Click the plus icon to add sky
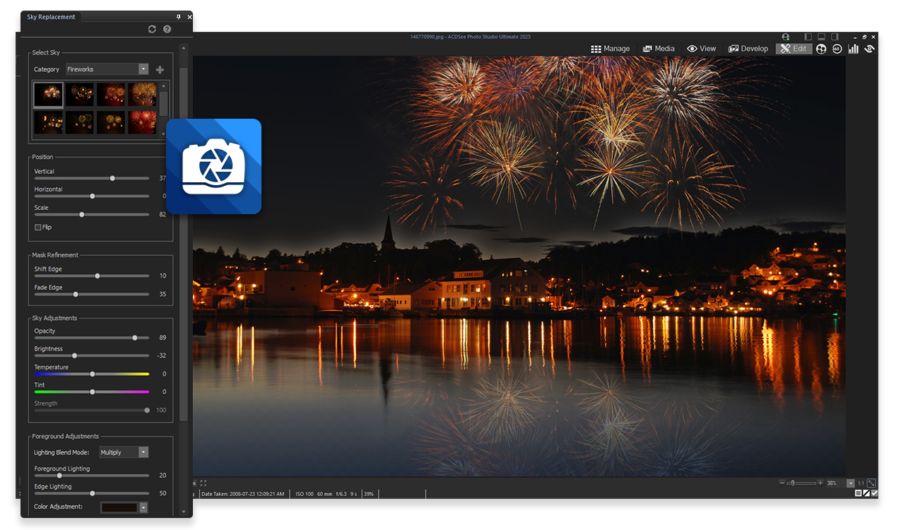This screenshot has width=901, height=530. click(x=160, y=69)
